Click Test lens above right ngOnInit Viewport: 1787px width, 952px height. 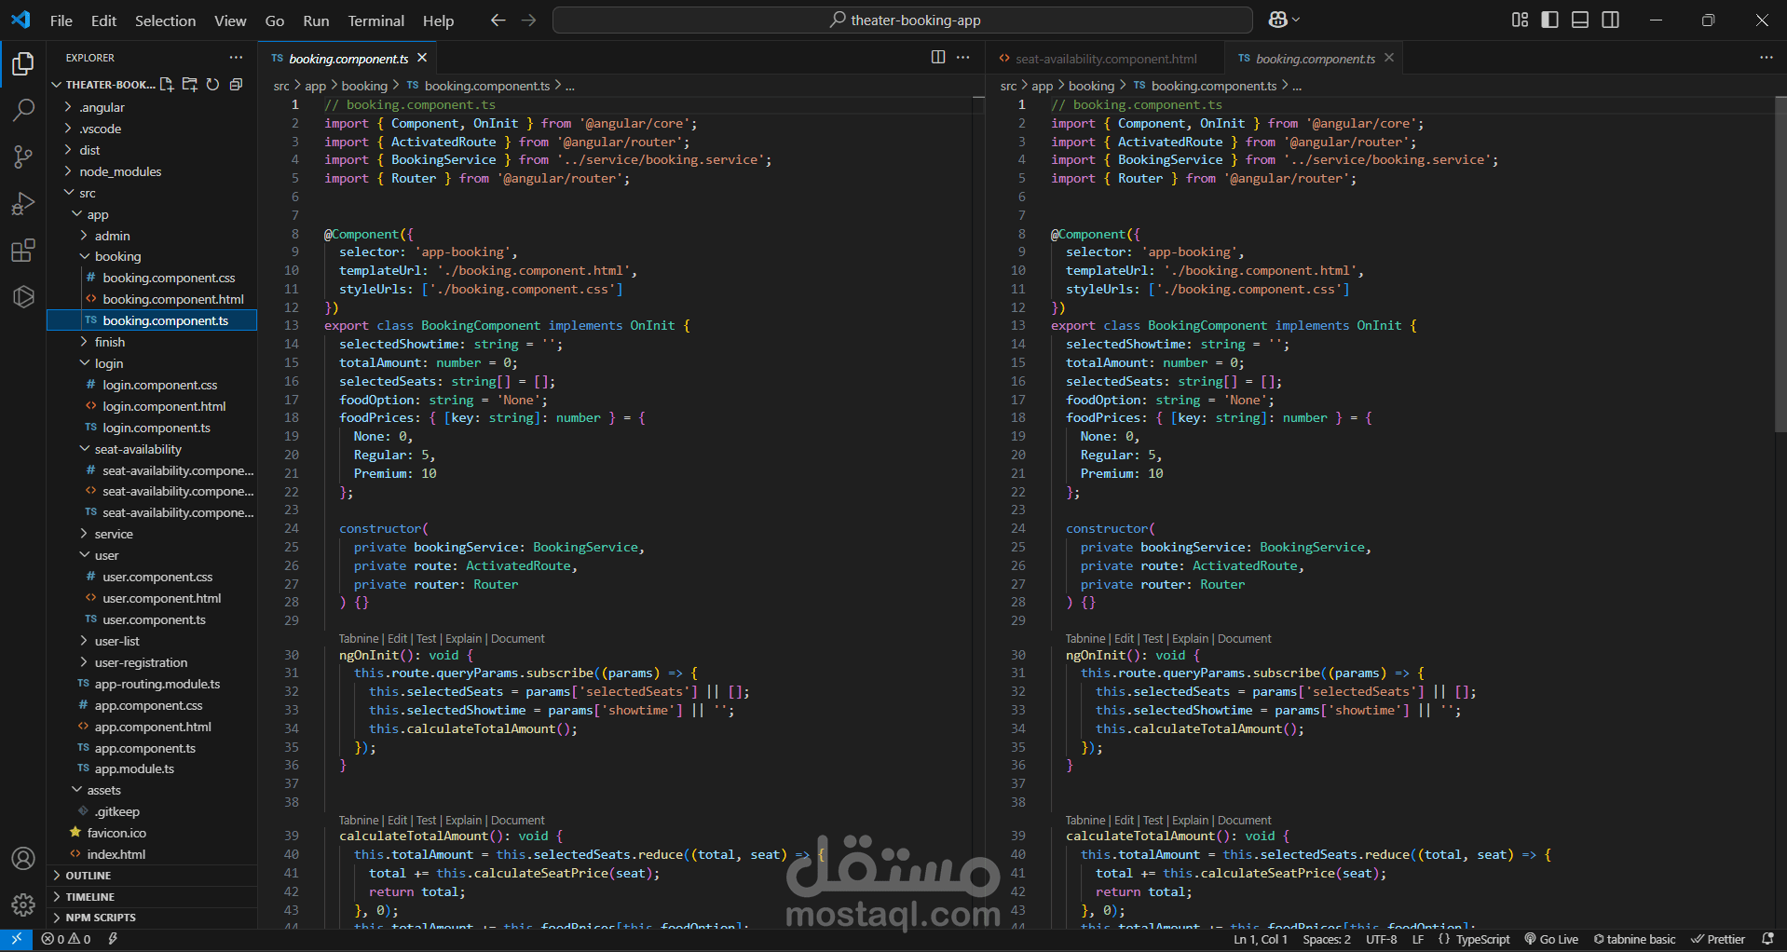click(x=1153, y=639)
